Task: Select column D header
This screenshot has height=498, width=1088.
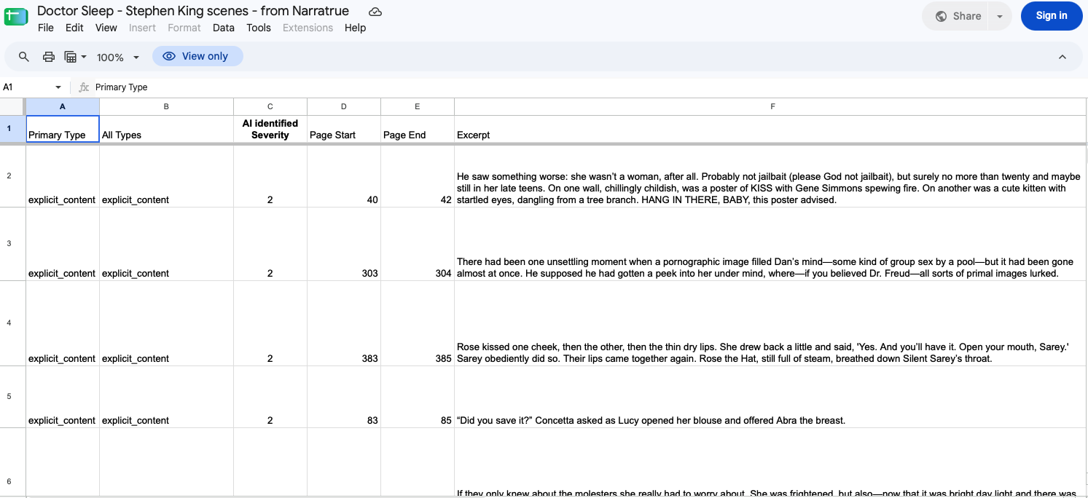Action: (344, 106)
